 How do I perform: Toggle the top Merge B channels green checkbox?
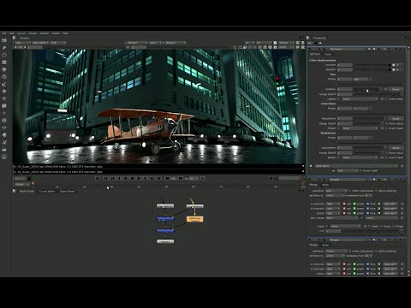pyautogui.click(x=354, y=209)
